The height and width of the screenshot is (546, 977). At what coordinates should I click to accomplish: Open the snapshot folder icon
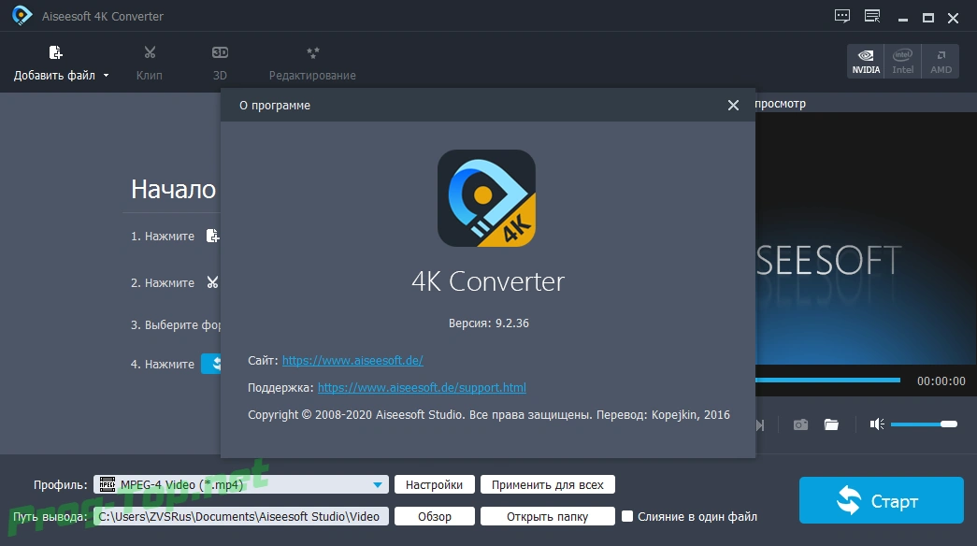point(831,424)
